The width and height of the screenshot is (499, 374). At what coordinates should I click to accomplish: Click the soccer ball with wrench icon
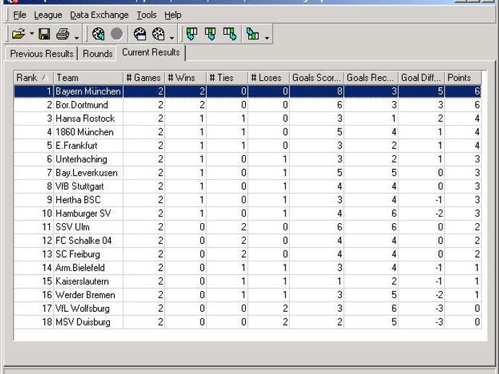140,34
